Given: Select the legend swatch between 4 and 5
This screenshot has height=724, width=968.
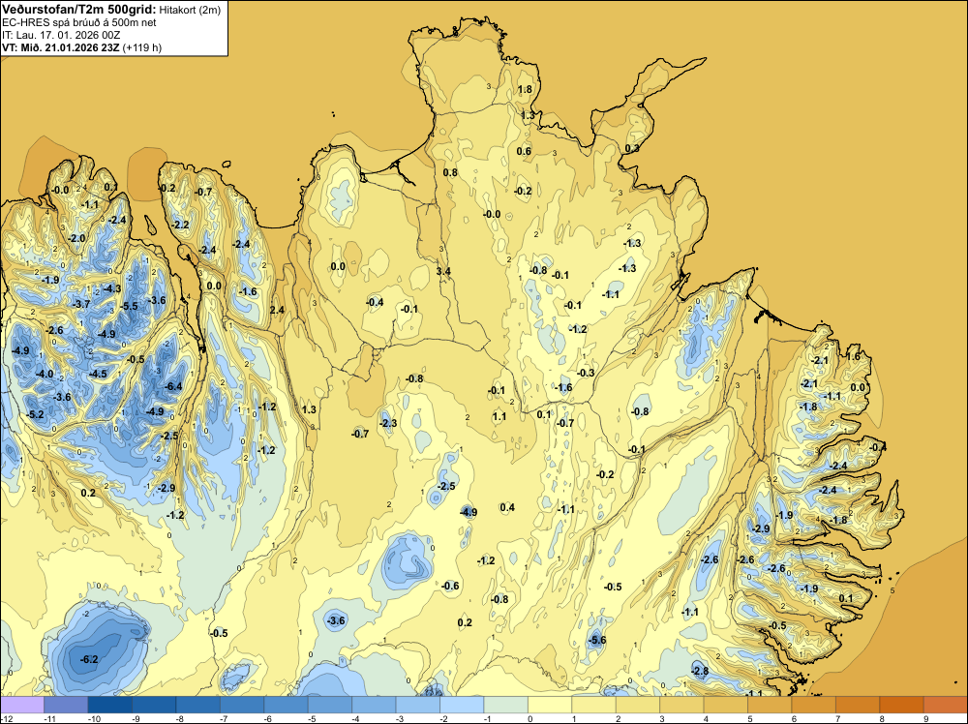Looking at the screenshot, I should [726, 705].
